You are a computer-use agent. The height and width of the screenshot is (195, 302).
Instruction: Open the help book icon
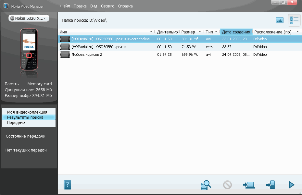pos(67,185)
